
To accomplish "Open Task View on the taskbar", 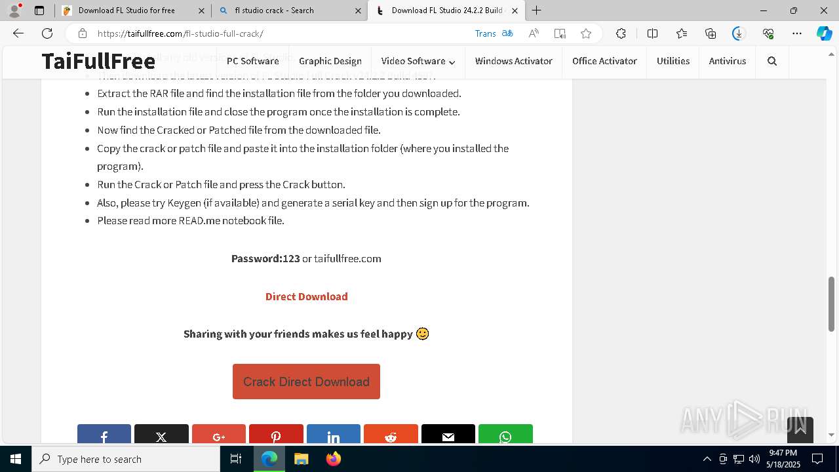I will [x=236, y=459].
